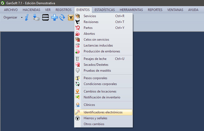Click the Cambios de locaciones pin icon
204x131 pixels.
(78, 91)
